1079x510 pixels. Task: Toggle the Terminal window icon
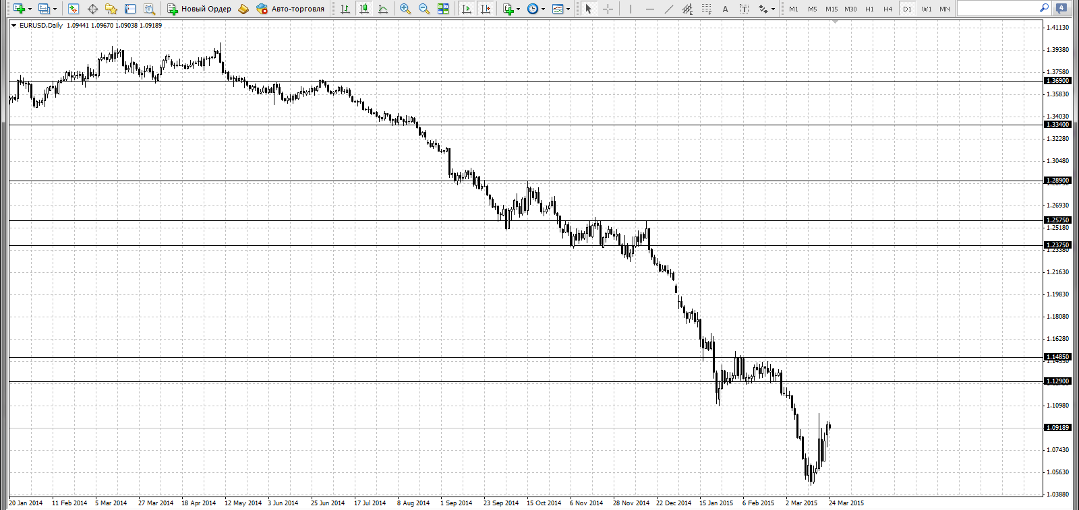point(130,9)
